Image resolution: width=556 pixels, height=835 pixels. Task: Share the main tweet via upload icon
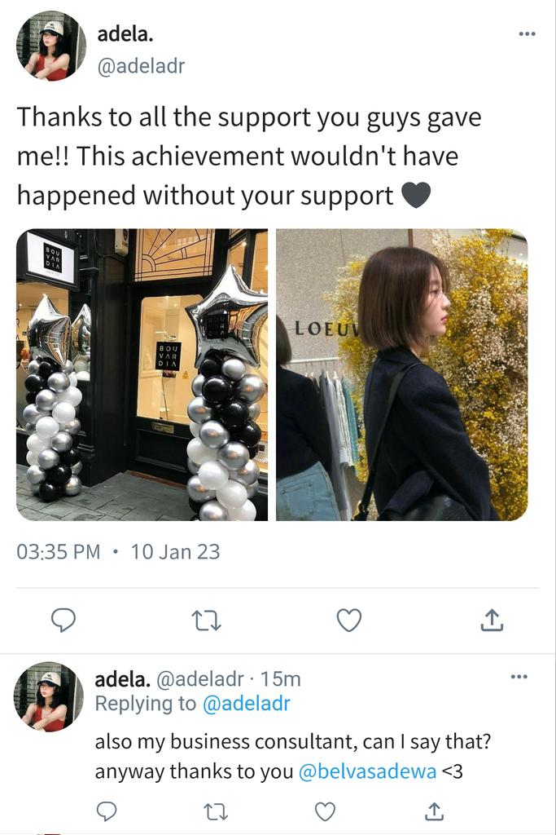(x=492, y=620)
